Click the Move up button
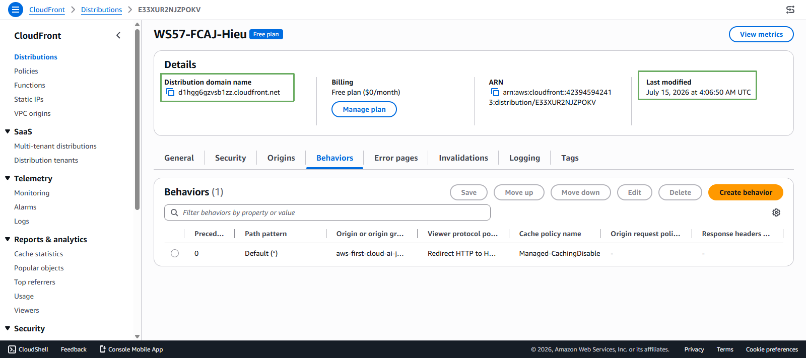 (x=519, y=192)
